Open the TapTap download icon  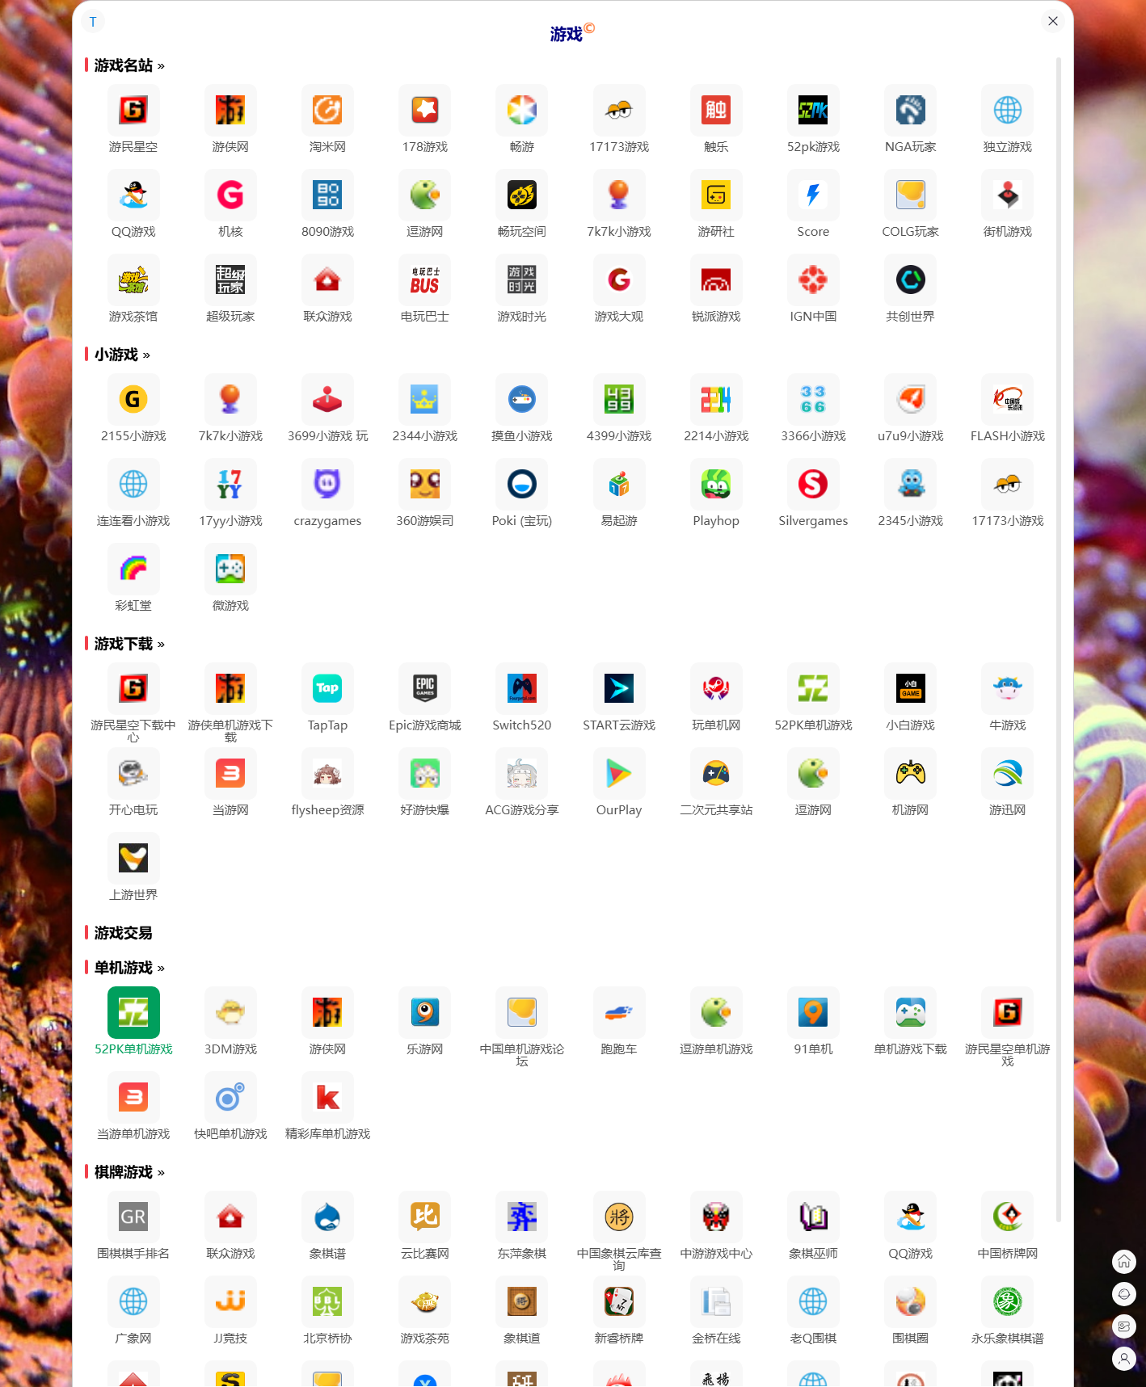tap(327, 689)
